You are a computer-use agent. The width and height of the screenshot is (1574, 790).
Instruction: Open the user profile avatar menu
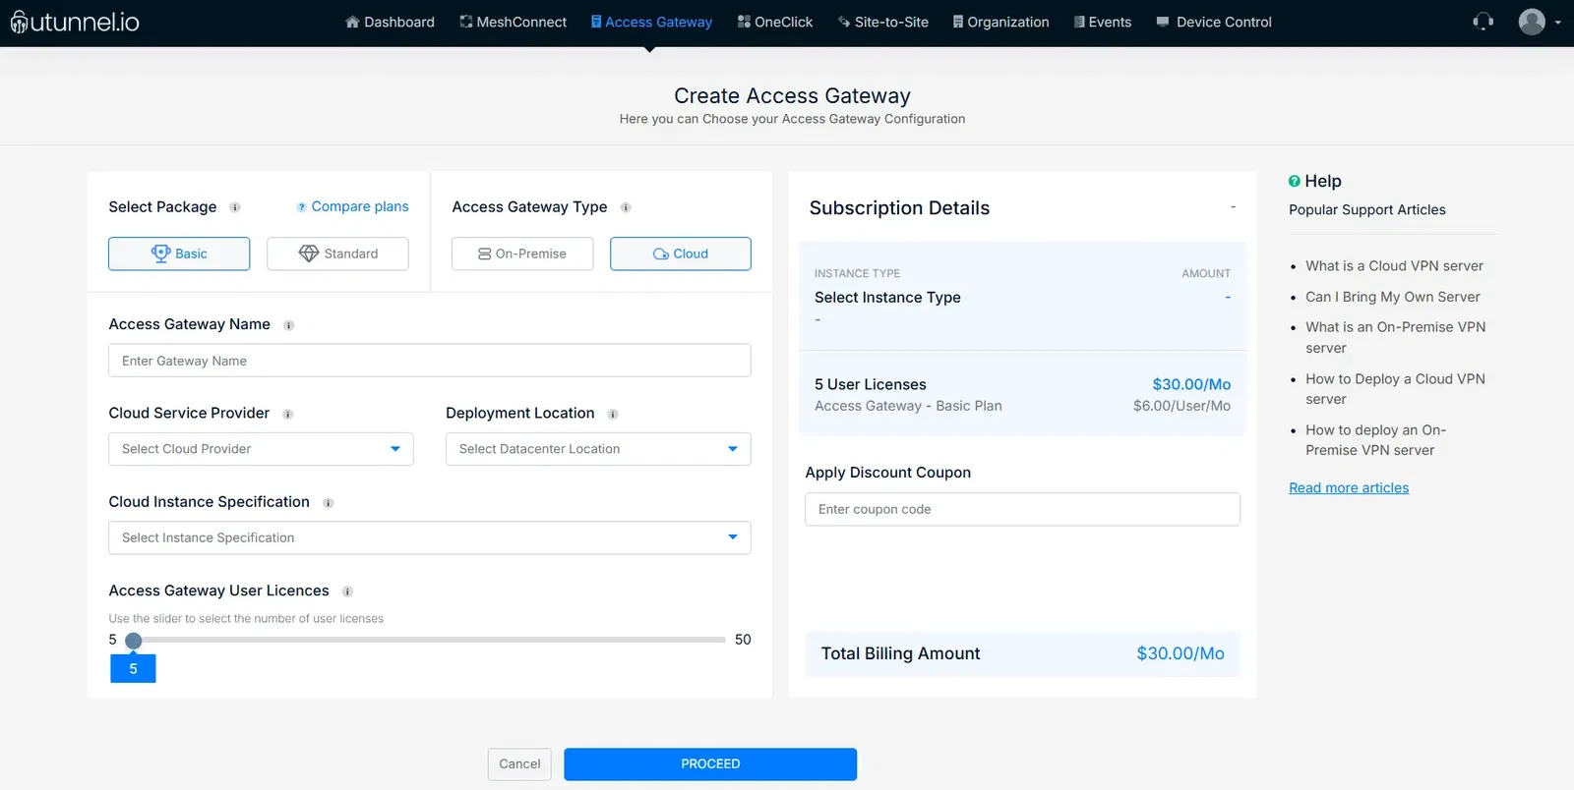point(1532,22)
